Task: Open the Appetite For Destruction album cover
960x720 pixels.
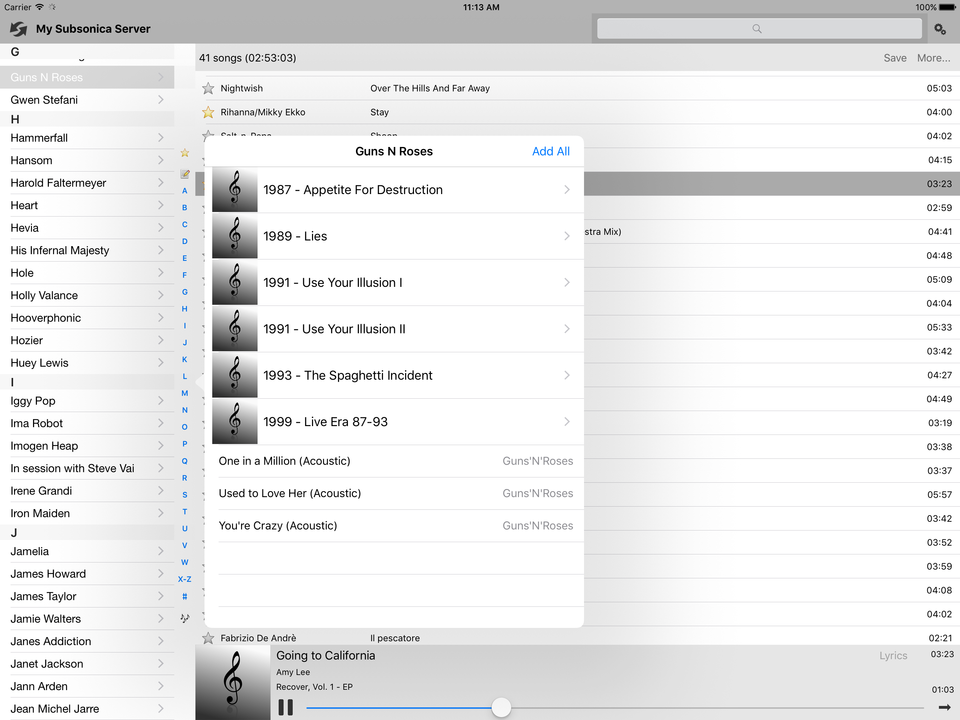Action: [235, 190]
